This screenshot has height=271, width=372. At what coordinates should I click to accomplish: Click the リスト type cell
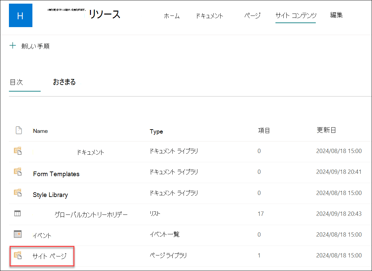click(155, 213)
